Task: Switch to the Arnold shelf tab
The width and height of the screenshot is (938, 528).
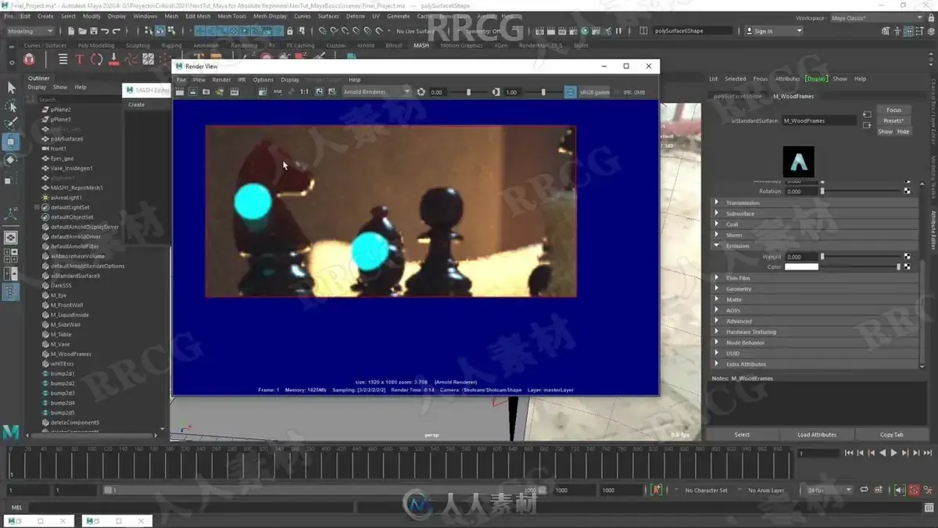Action: pyautogui.click(x=365, y=45)
